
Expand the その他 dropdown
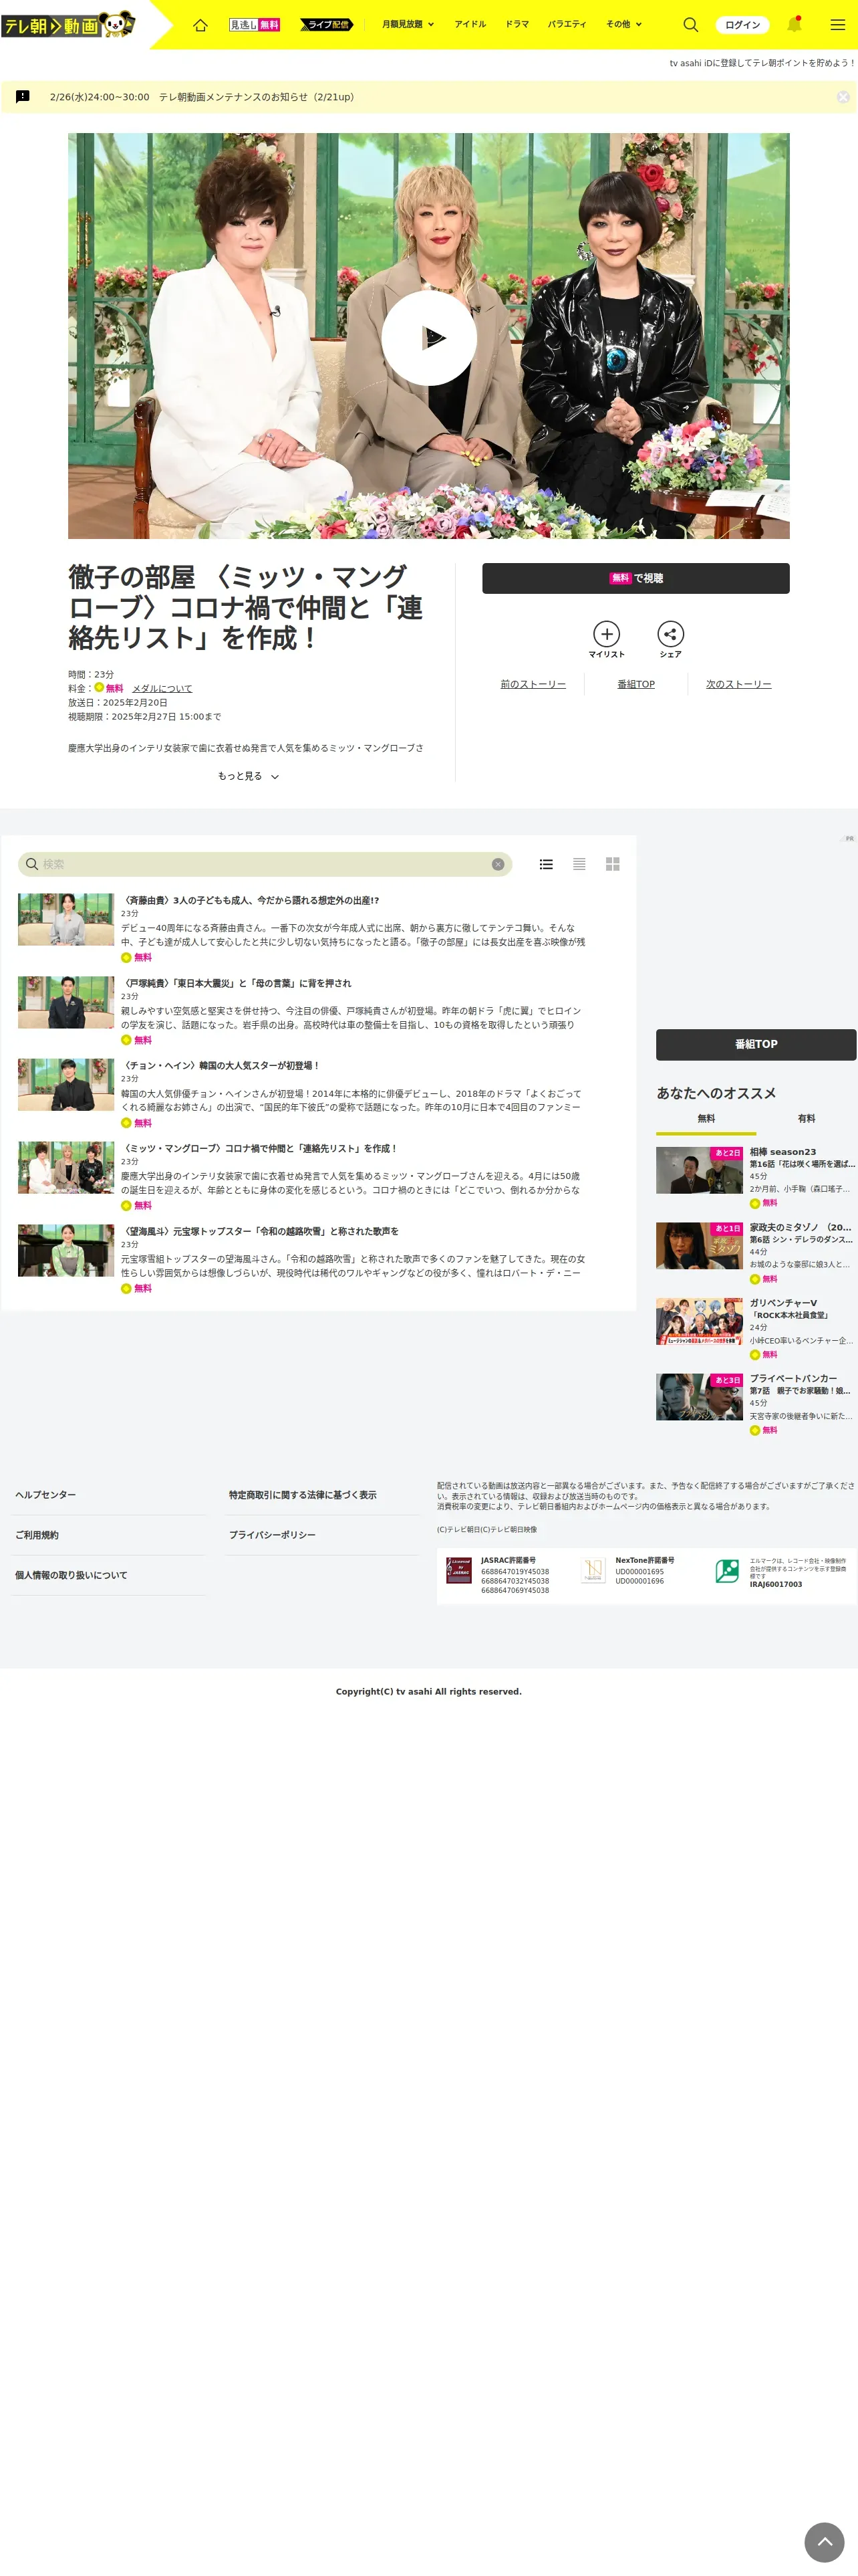(623, 24)
